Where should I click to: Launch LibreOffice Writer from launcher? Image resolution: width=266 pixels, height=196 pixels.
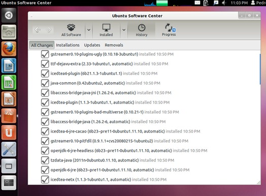(x=9, y=66)
